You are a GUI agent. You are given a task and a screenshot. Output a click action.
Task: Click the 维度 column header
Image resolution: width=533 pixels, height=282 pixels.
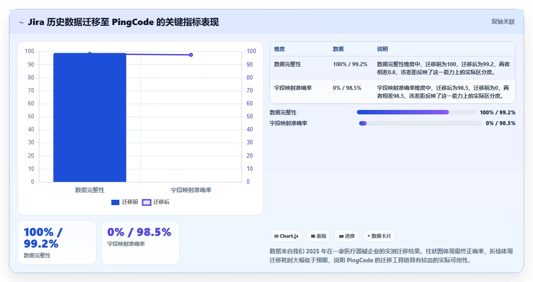click(x=279, y=49)
